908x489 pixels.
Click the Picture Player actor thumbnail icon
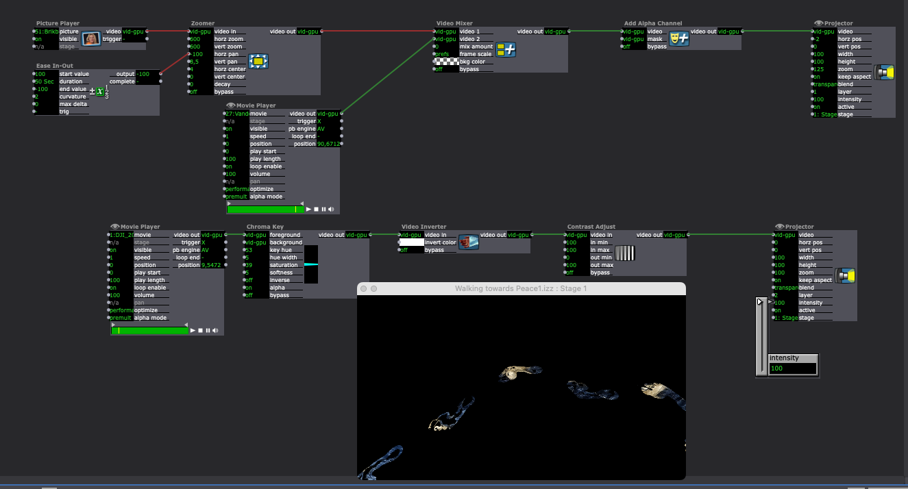pos(91,39)
